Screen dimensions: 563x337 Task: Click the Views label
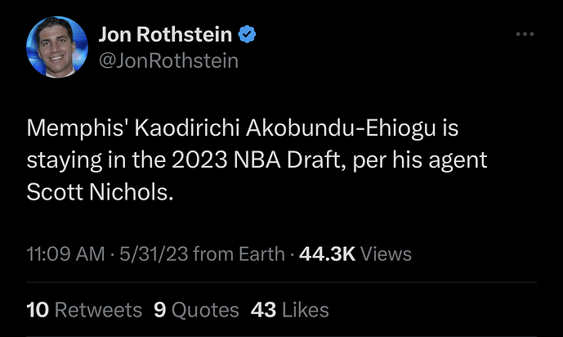coord(386,254)
